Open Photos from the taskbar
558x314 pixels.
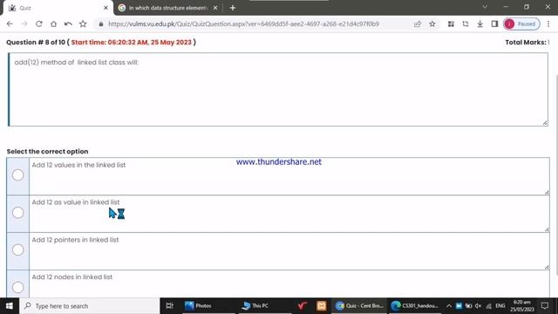coord(198,306)
